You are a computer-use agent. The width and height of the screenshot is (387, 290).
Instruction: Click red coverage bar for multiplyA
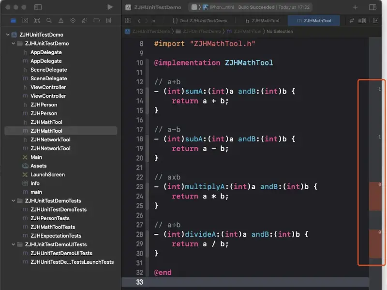pyautogui.click(x=375, y=197)
